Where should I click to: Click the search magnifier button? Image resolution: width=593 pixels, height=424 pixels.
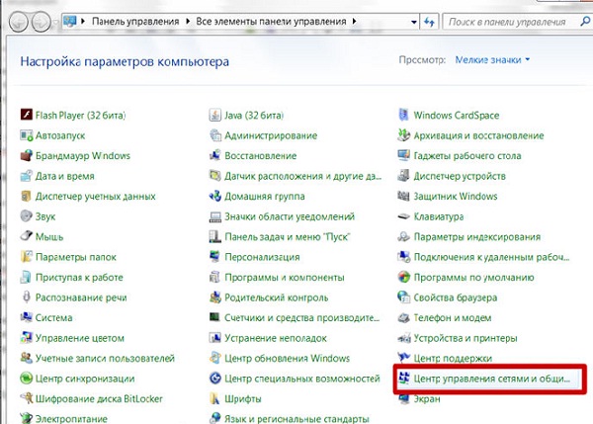[x=585, y=22]
